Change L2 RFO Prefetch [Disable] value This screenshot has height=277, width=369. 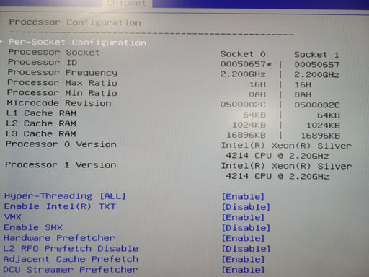[246, 249]
